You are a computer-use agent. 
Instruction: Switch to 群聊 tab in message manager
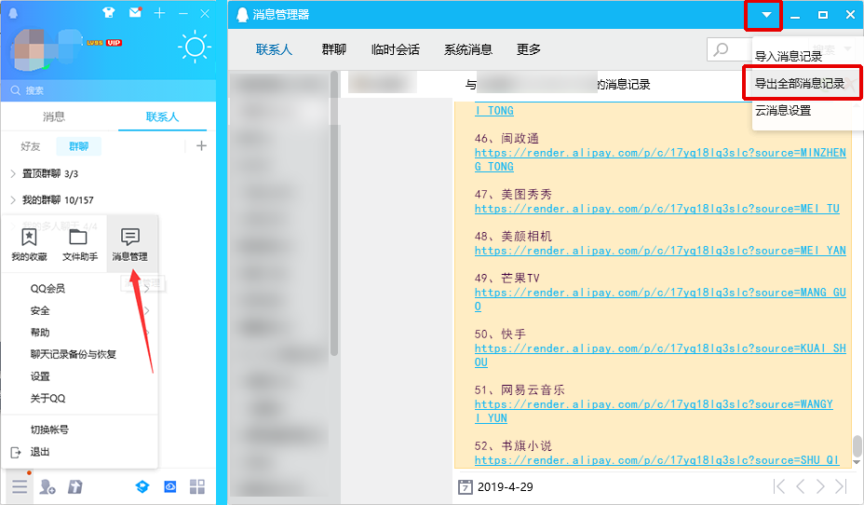(334, 49)
